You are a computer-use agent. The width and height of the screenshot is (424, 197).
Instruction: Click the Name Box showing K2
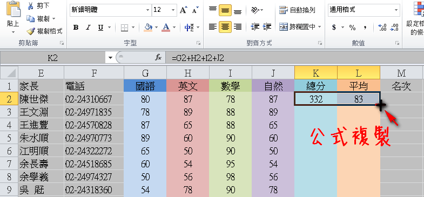pyautogui.click(x=53, y=58)
